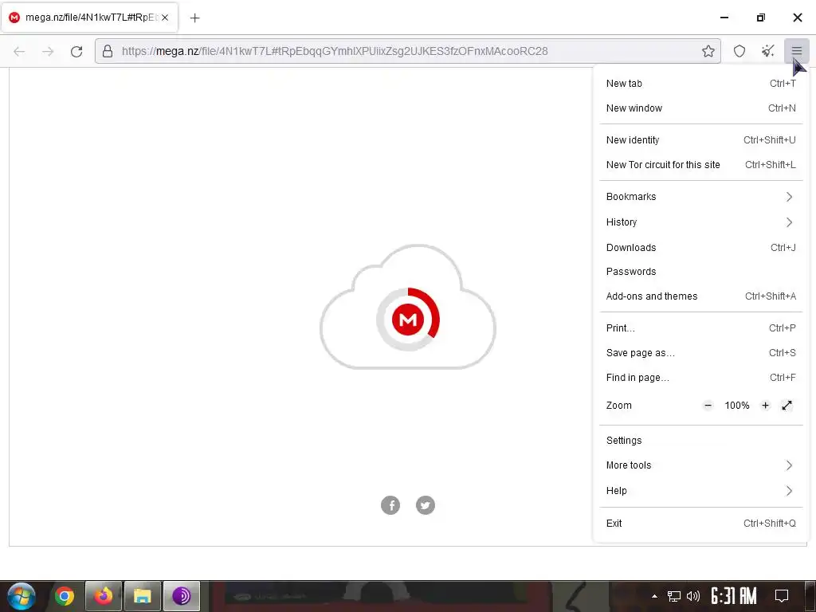Choose New tab from the menu
Screen dimensions: 816x612
click(701, 83)
